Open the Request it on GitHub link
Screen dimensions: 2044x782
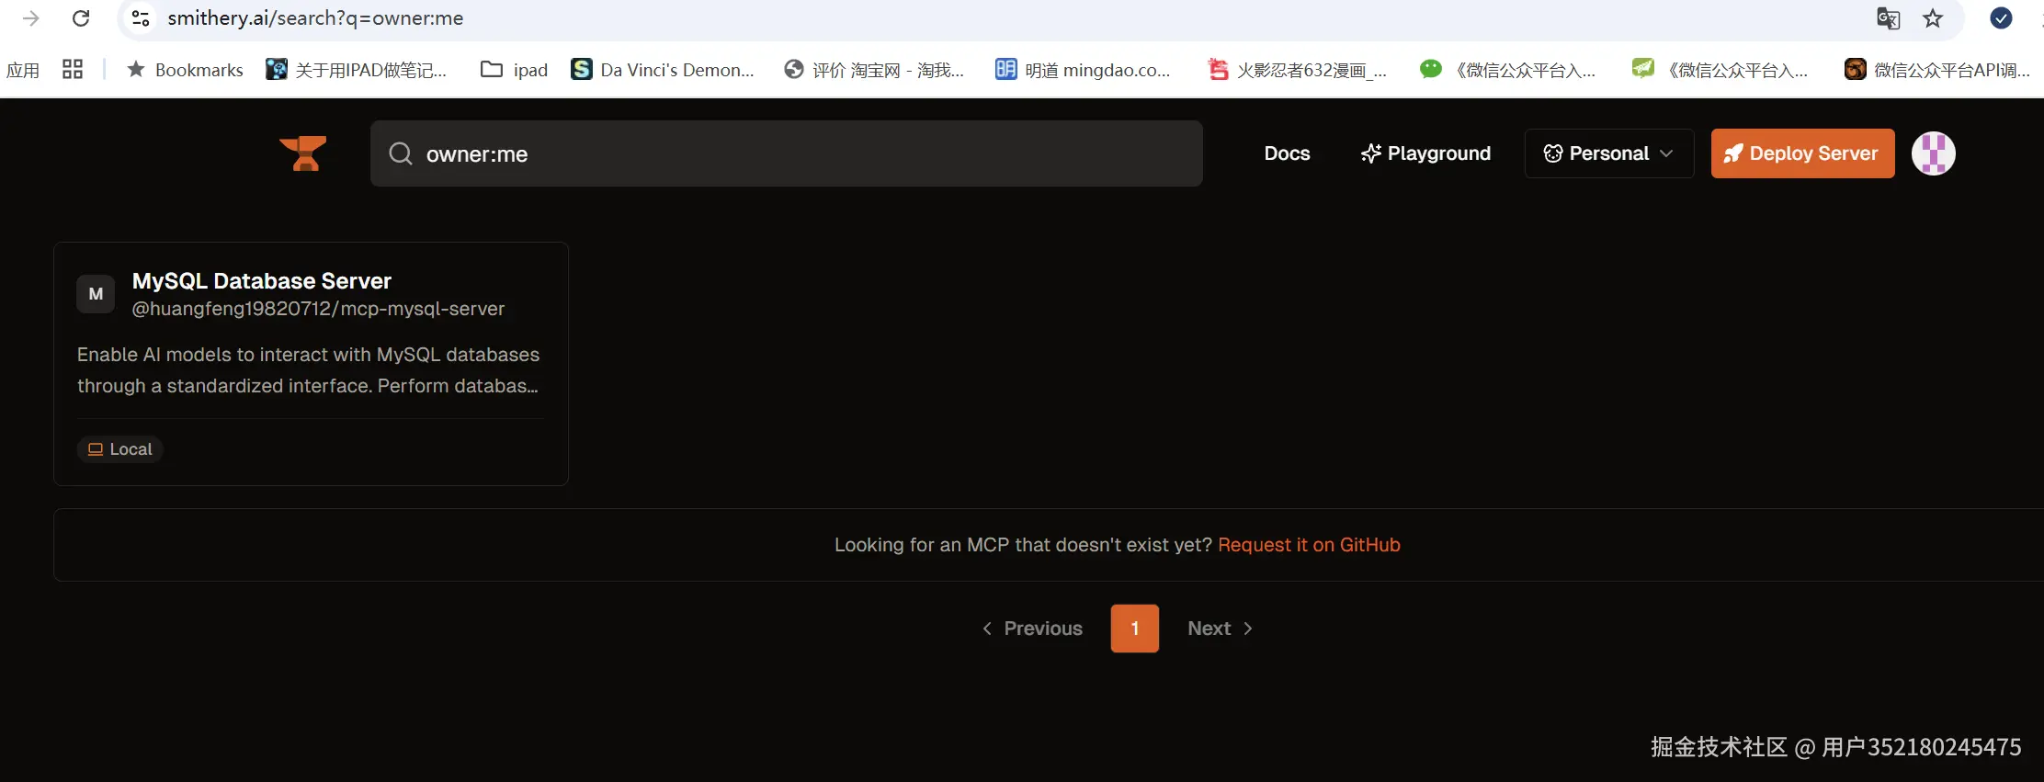point(1309,545)
